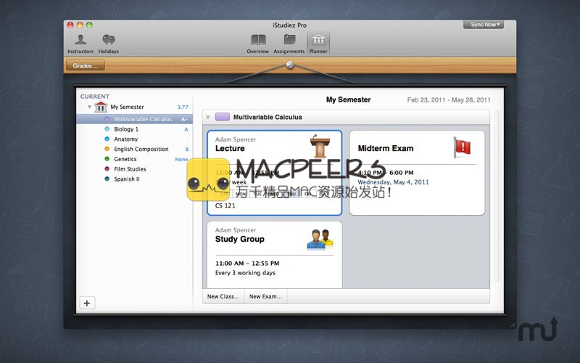Click the Wednesday, May 4, 2011 date

click(x=393, y=182)
